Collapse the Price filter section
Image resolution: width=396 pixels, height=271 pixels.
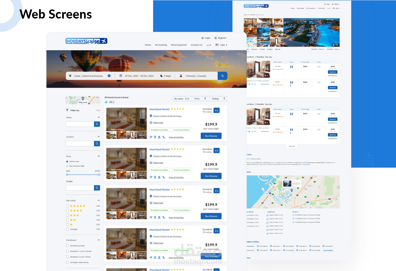click(x=99, y=156)
